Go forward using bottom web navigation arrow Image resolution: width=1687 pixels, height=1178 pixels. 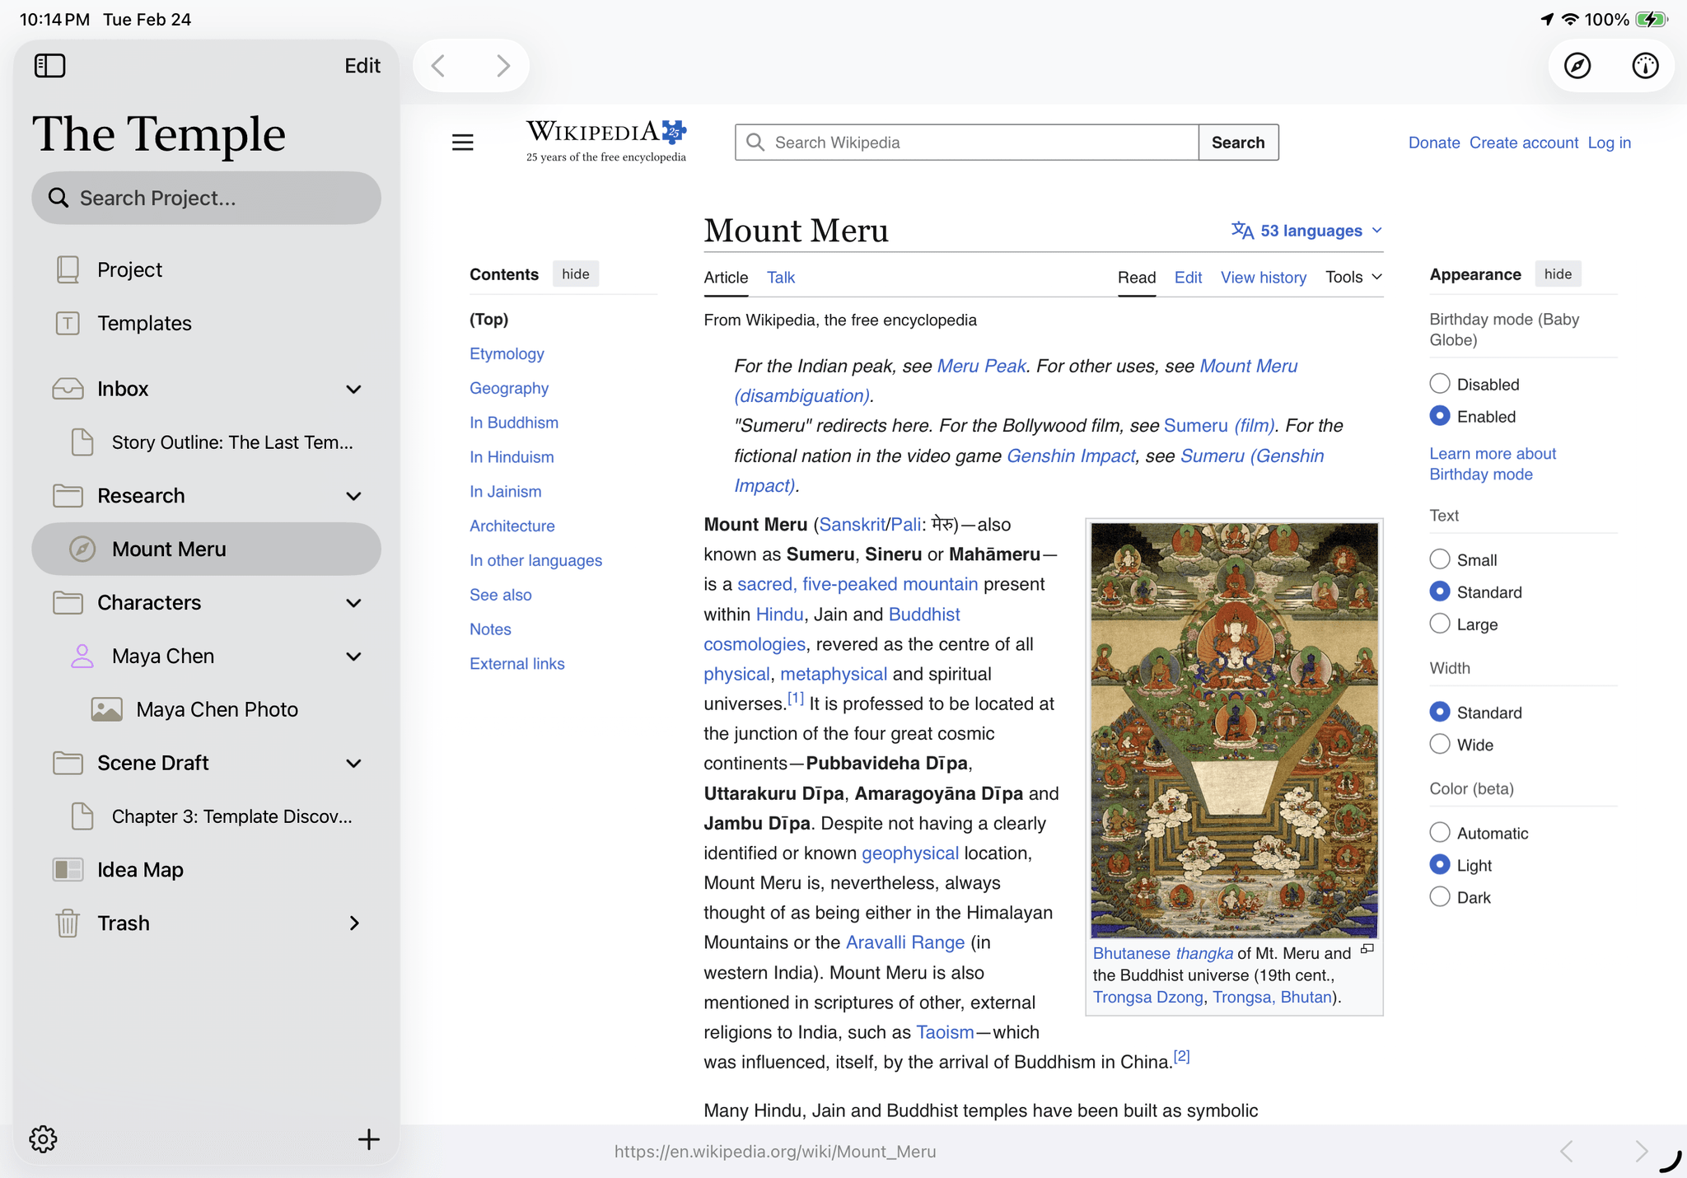point(1641,1151)
